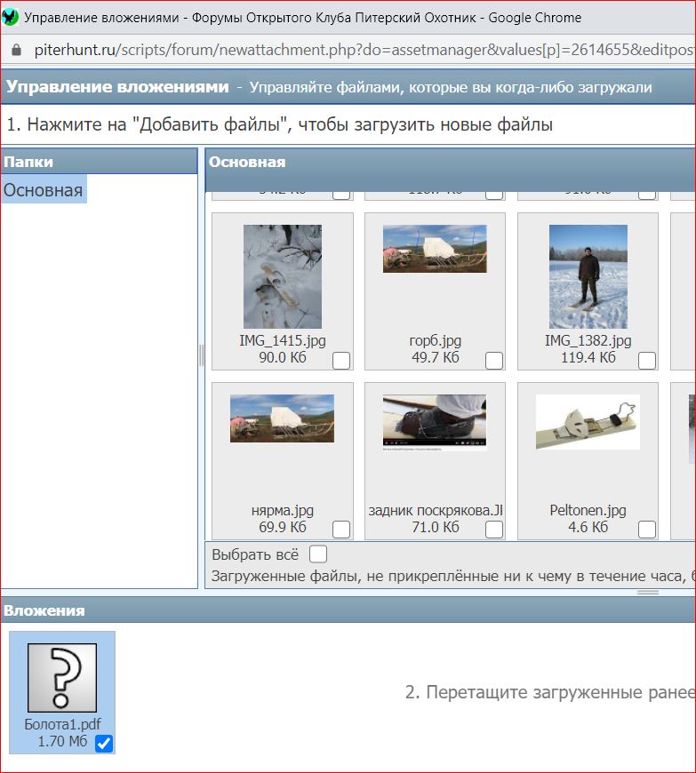Open the 'Основная' folder in Папки
Screen dimensions: 696x773
coord(44,190)
